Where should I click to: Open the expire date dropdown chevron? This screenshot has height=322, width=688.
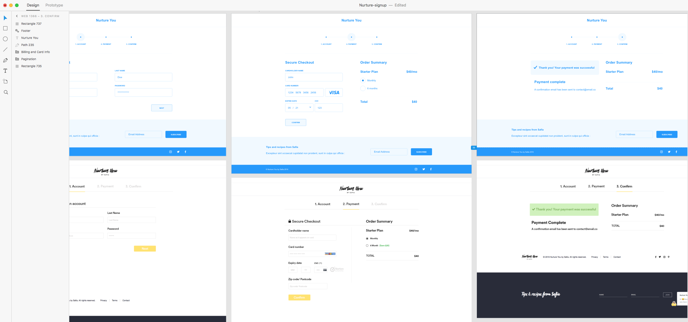(x=310, y=107)
